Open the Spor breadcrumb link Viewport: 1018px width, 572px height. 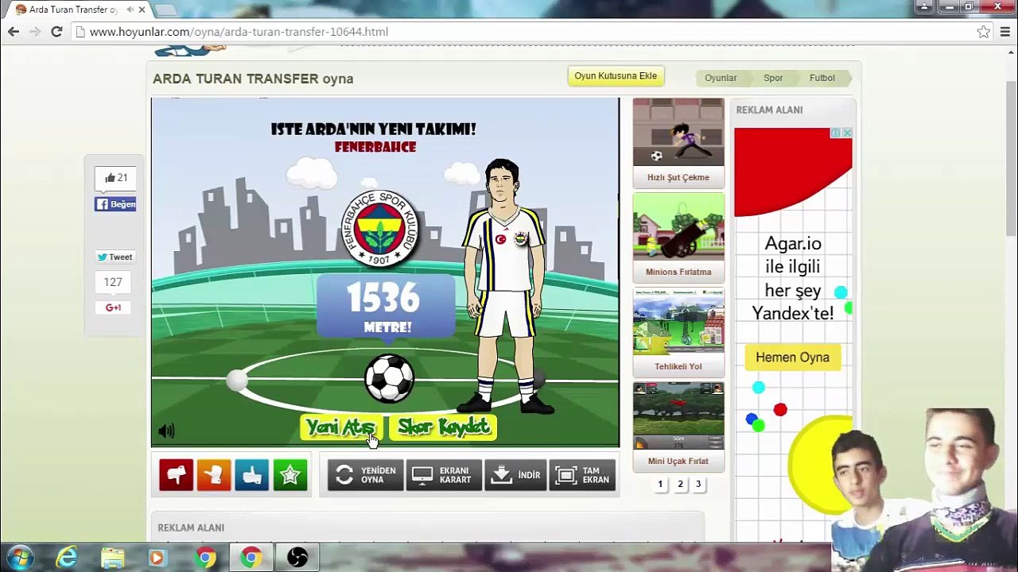click(x=773, y=78)
